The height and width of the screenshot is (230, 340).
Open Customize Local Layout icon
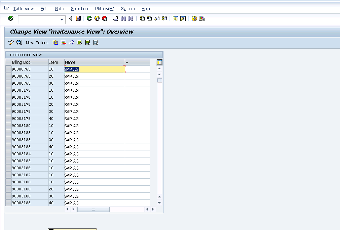(x=202, y=18)
